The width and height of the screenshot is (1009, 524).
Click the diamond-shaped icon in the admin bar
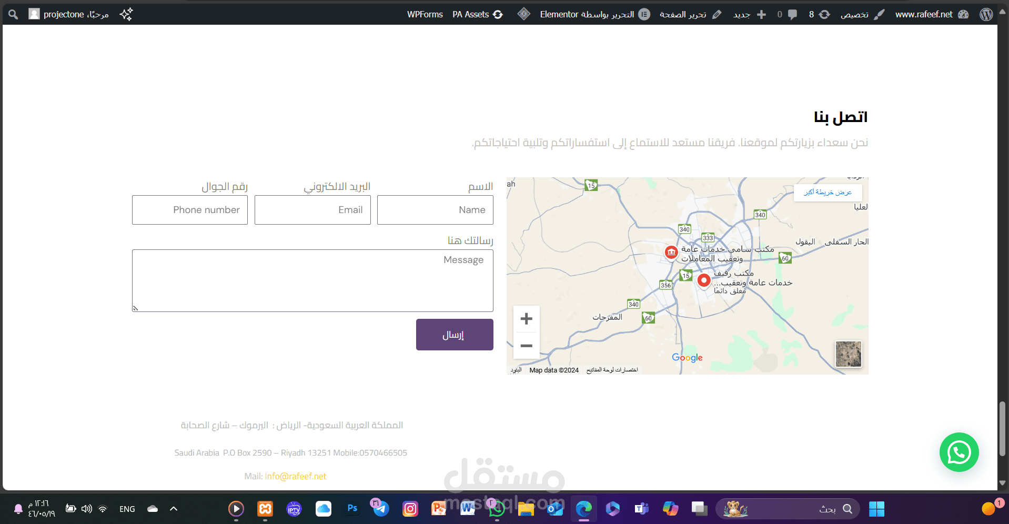tap(523, 14)
